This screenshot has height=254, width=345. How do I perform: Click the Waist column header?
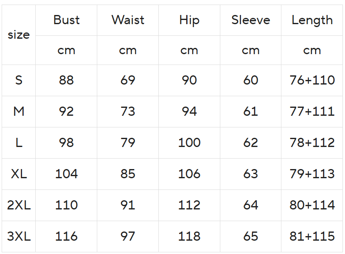[128, 20]
